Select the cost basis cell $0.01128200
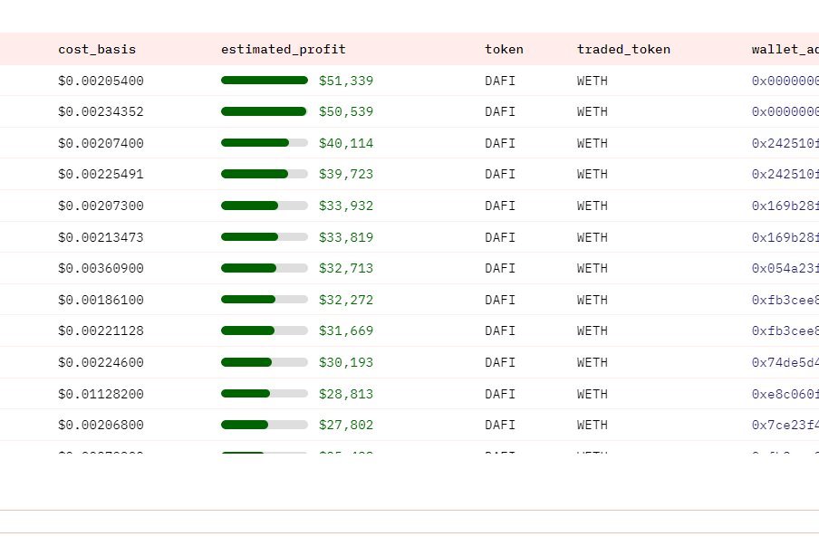819x546 pixels. click(x=101, y=395)
